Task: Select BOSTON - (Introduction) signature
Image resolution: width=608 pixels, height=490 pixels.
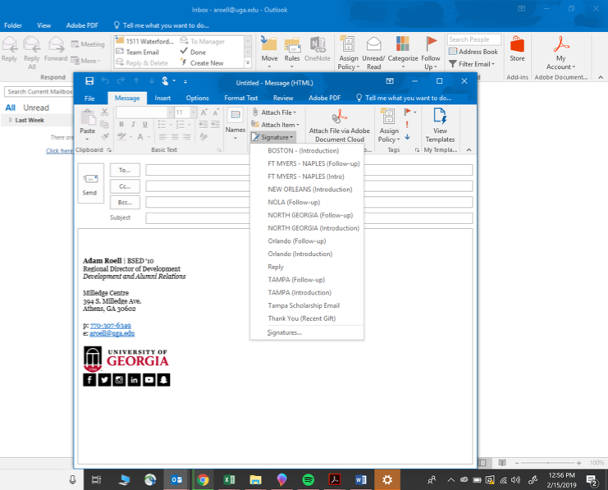Action: (304, 150)
